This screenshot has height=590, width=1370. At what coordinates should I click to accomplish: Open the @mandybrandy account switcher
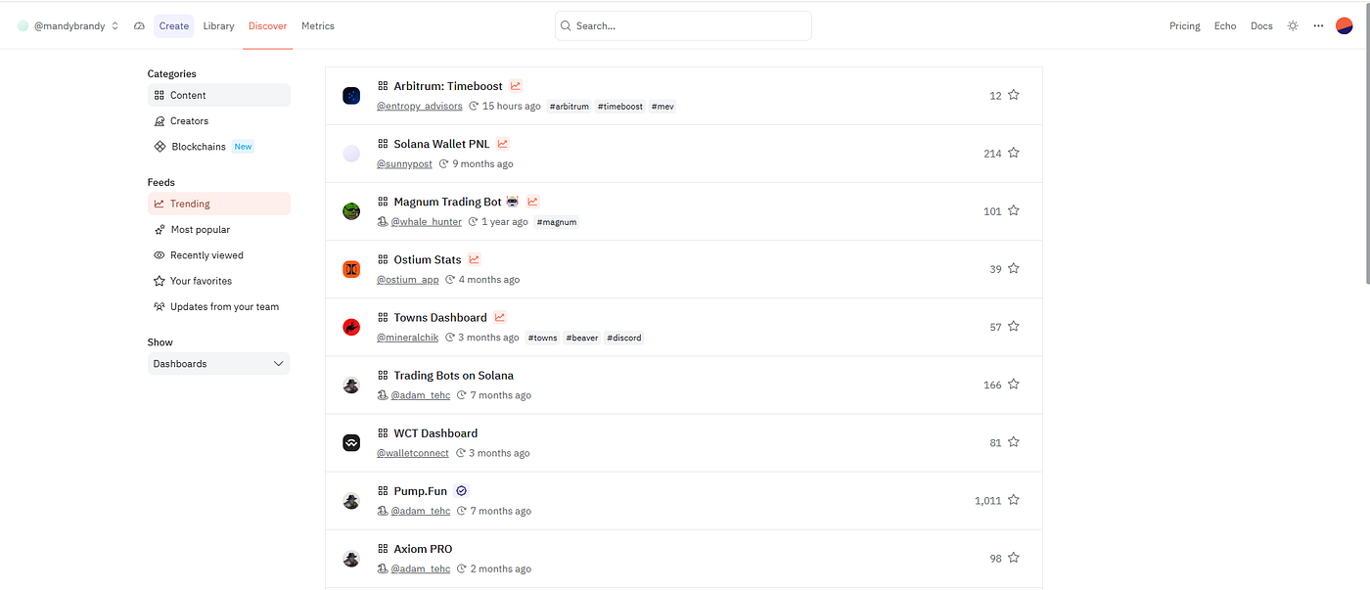[x=68, y=25]
